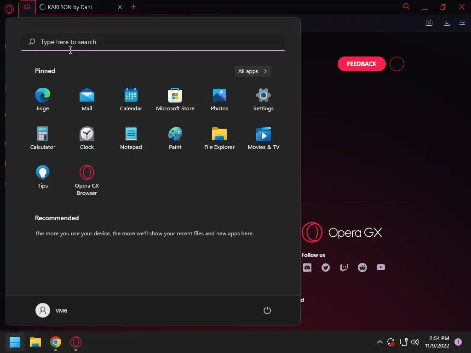Open the volume tray icon

415,342
